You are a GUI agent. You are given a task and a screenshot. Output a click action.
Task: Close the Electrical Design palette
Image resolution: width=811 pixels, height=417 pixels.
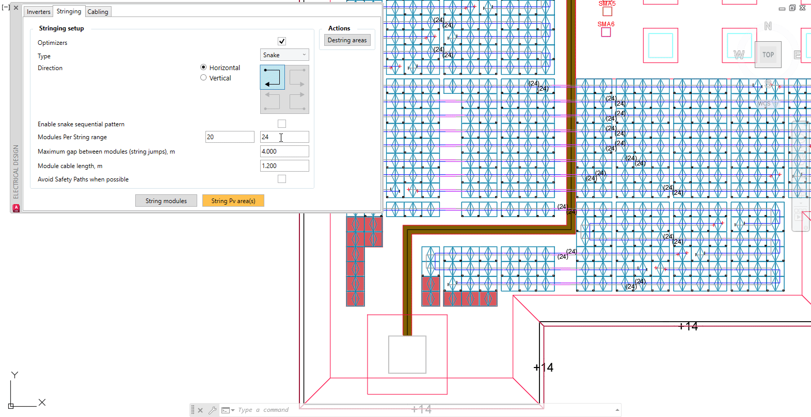click(x=16, y=8)
